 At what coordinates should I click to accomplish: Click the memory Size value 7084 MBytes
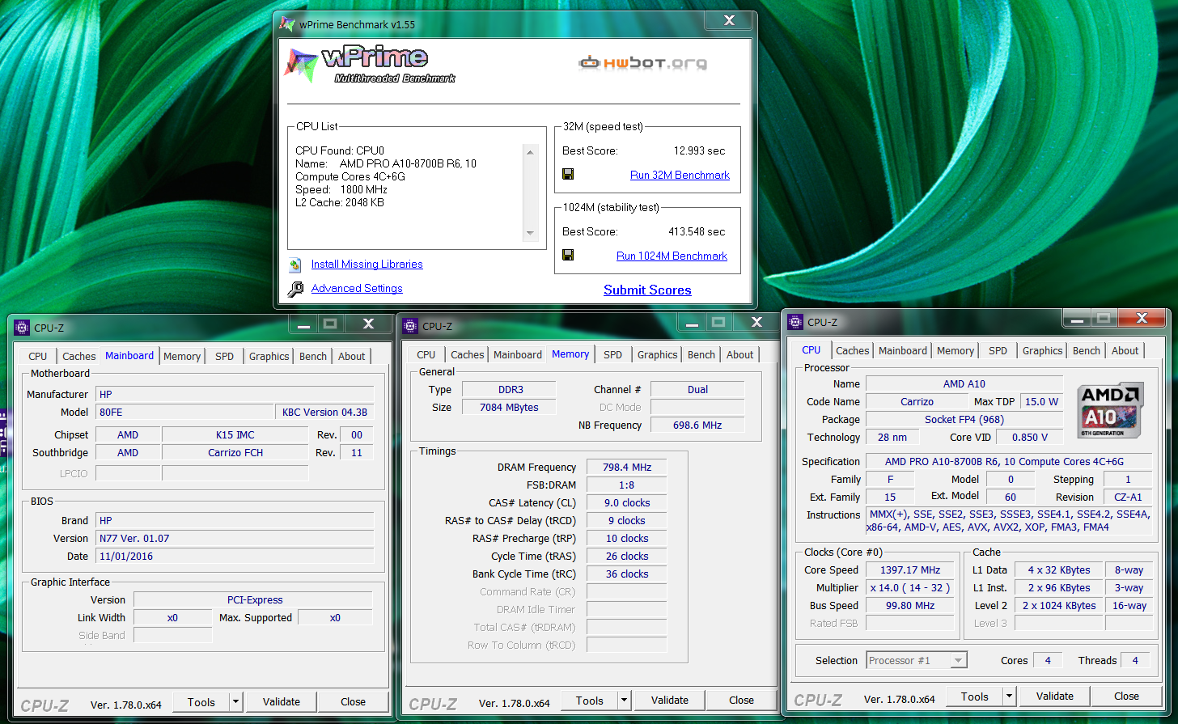(509, 407)
